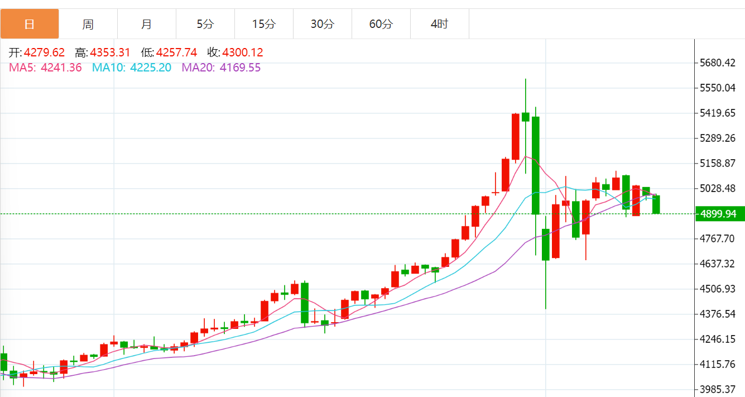The width and height of the screenshot is (745, 397).
Task: Click the 5680.42 price axis label
Action: pyautogui.click(x=718, y=63)
